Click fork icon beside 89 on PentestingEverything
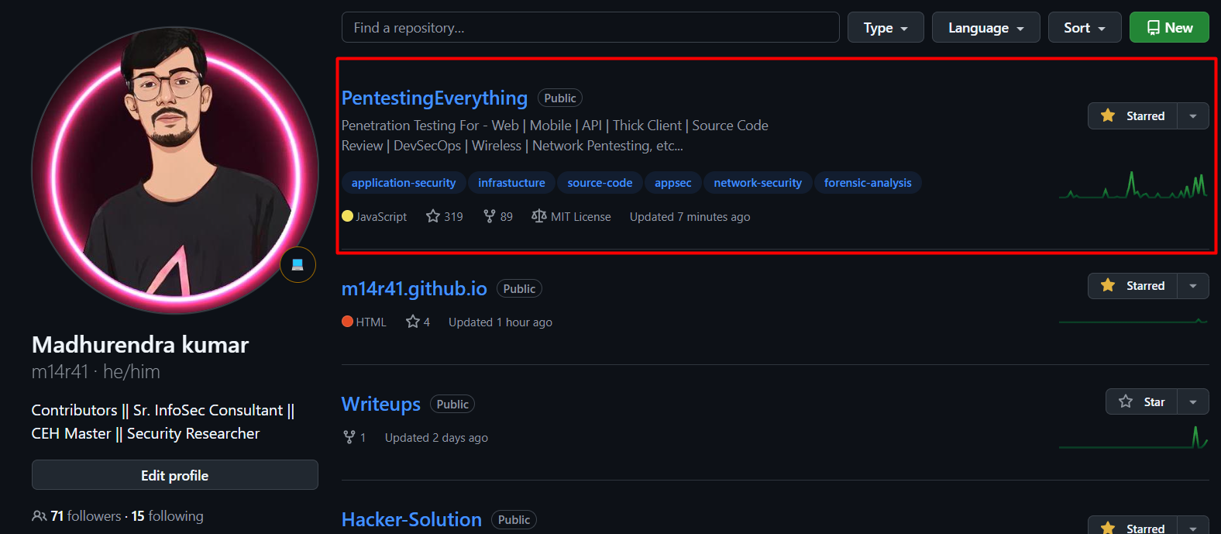Viewport: 1221px width, 534px height. 490,216
